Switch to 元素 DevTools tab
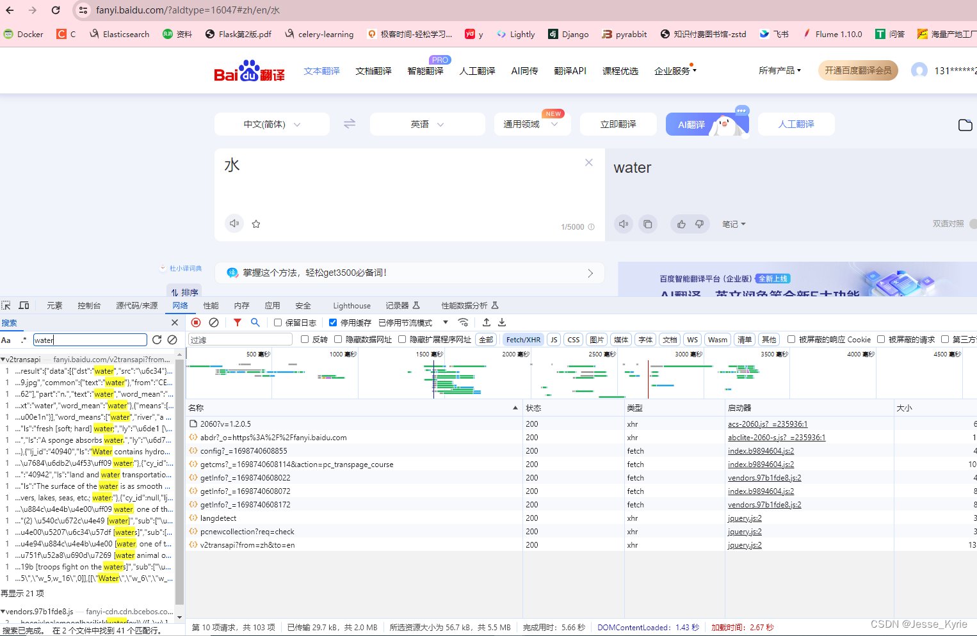Image resolution: width=977 pixels, height=636 pixels. point(54,305)
